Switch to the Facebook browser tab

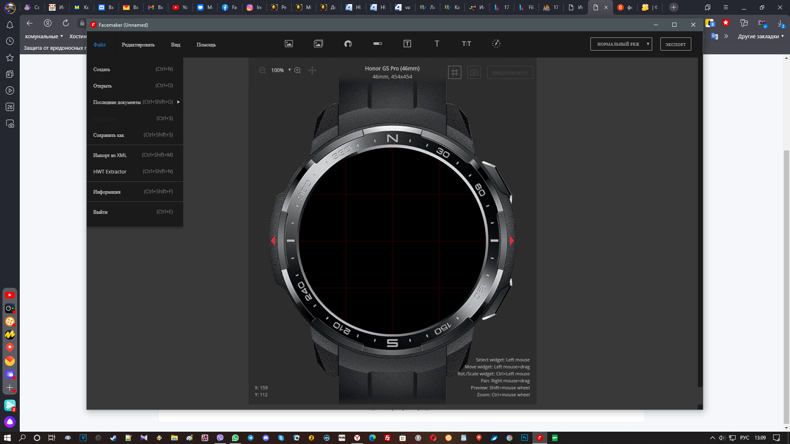click(x=230, y=7)
